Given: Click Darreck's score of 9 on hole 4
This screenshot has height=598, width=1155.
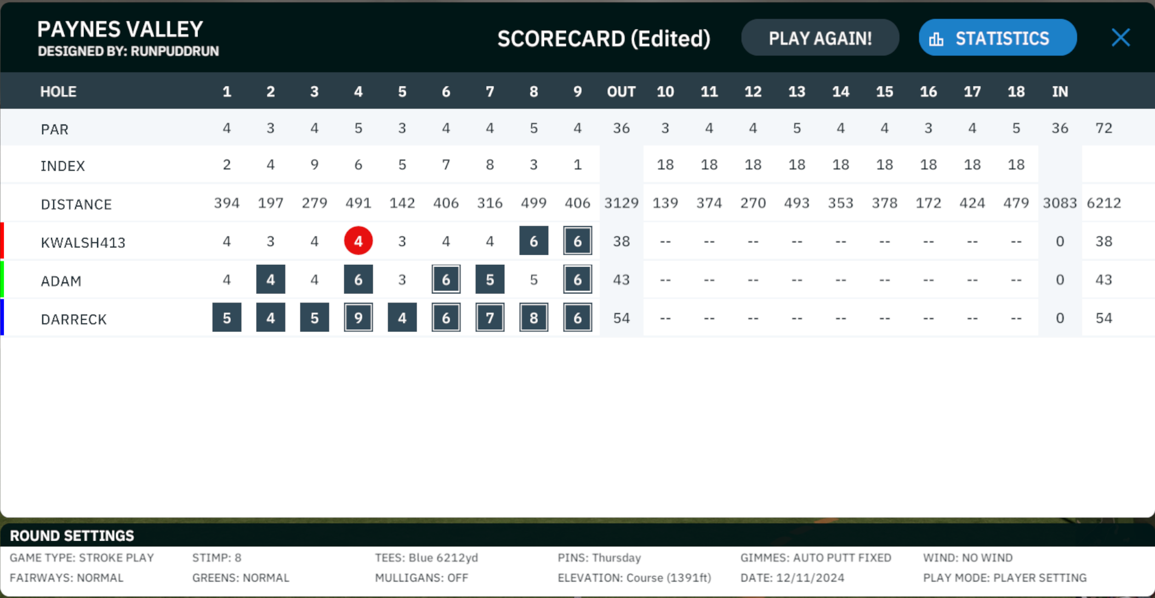Looking at the screenshot, I should 359,317.
